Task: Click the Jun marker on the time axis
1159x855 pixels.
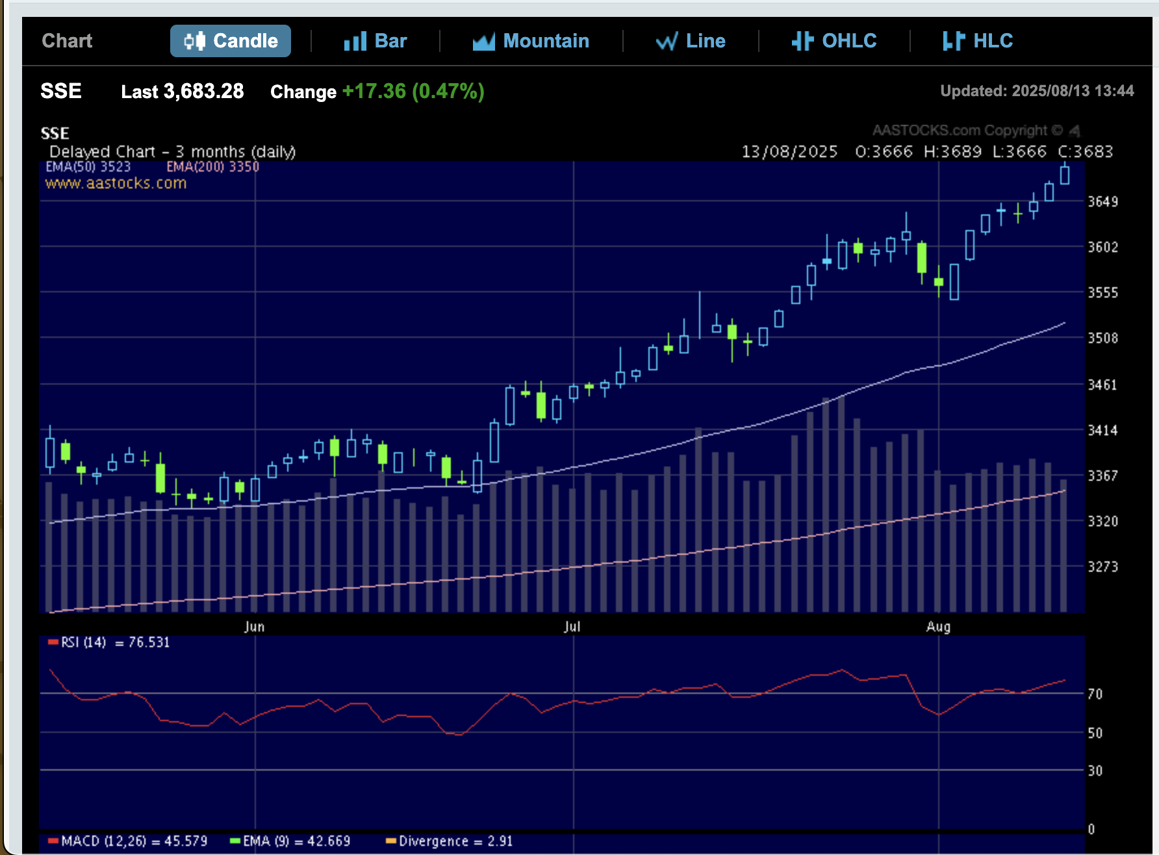Action: point(254,626)
